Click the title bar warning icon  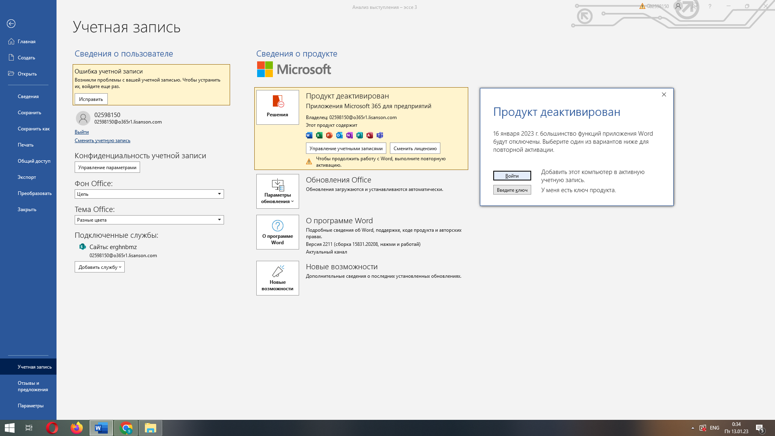click(642, 6)
